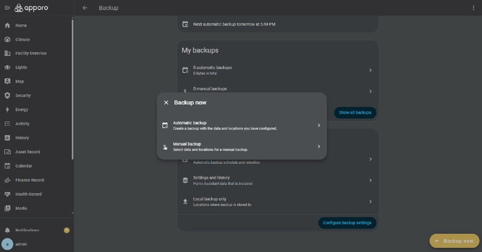The height and width of the screenshot is (252, 482).
Task: Click the Automatic backup chevron arrow
Action: pyautogui.click(x=319, y=125)
